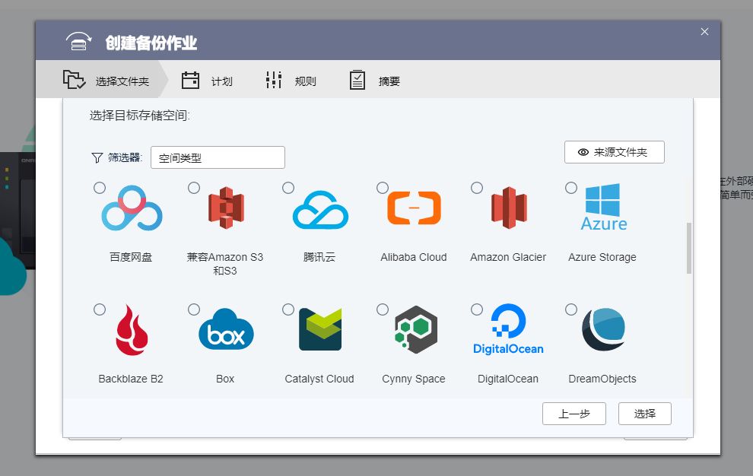
Task: Click the 上一步 previous step button
Action: click(573, 414)
